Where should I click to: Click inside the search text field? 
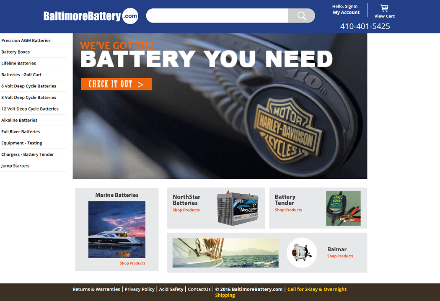click(x=217, y=15)
